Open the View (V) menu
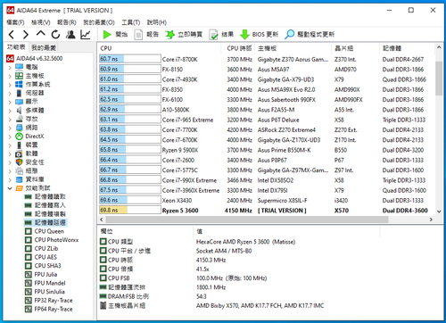The image size is (446, 323). coord(41,22)
